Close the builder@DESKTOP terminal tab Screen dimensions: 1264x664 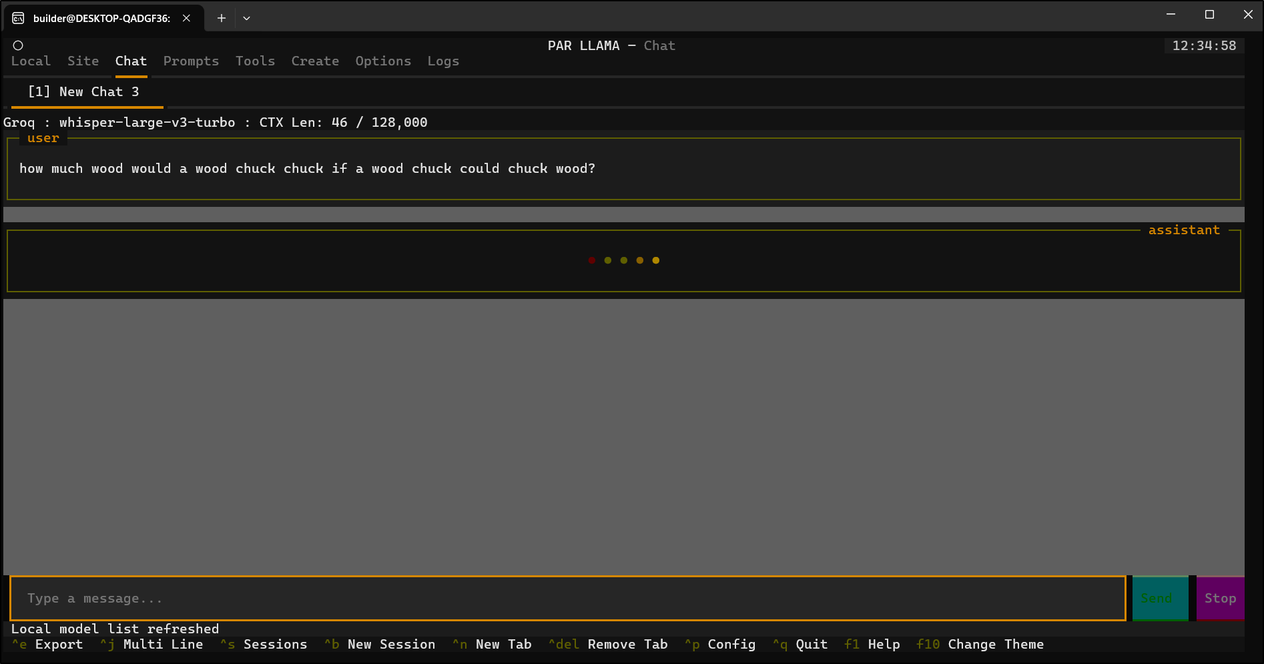pos(187,18)
